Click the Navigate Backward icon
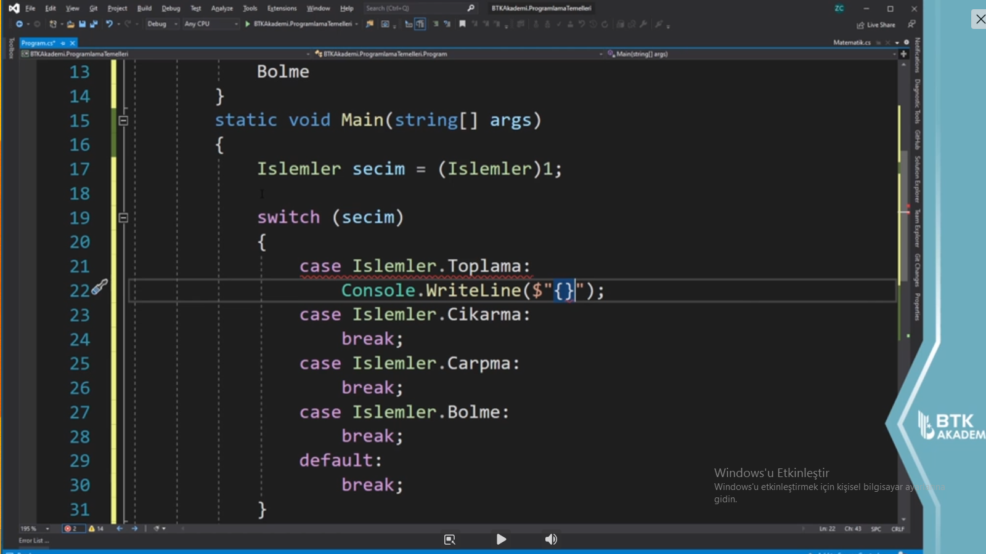Viewport: 986px width, 554px height. [20, 24]
